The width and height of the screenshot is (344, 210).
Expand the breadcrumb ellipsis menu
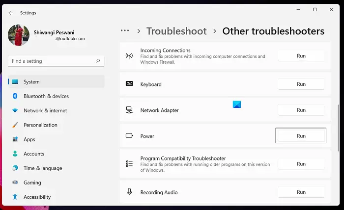point(125,31)
